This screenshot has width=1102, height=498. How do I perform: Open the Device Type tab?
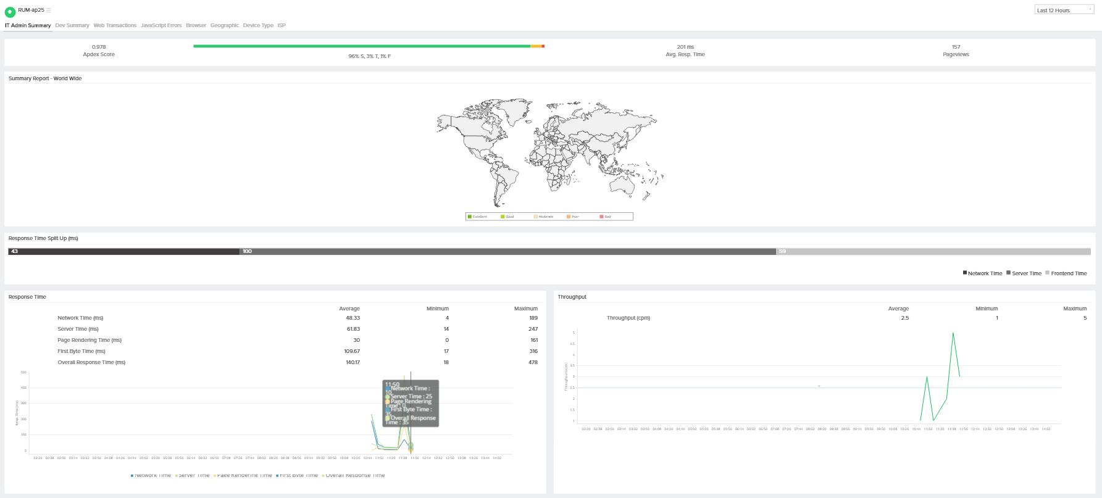(258, 25)
